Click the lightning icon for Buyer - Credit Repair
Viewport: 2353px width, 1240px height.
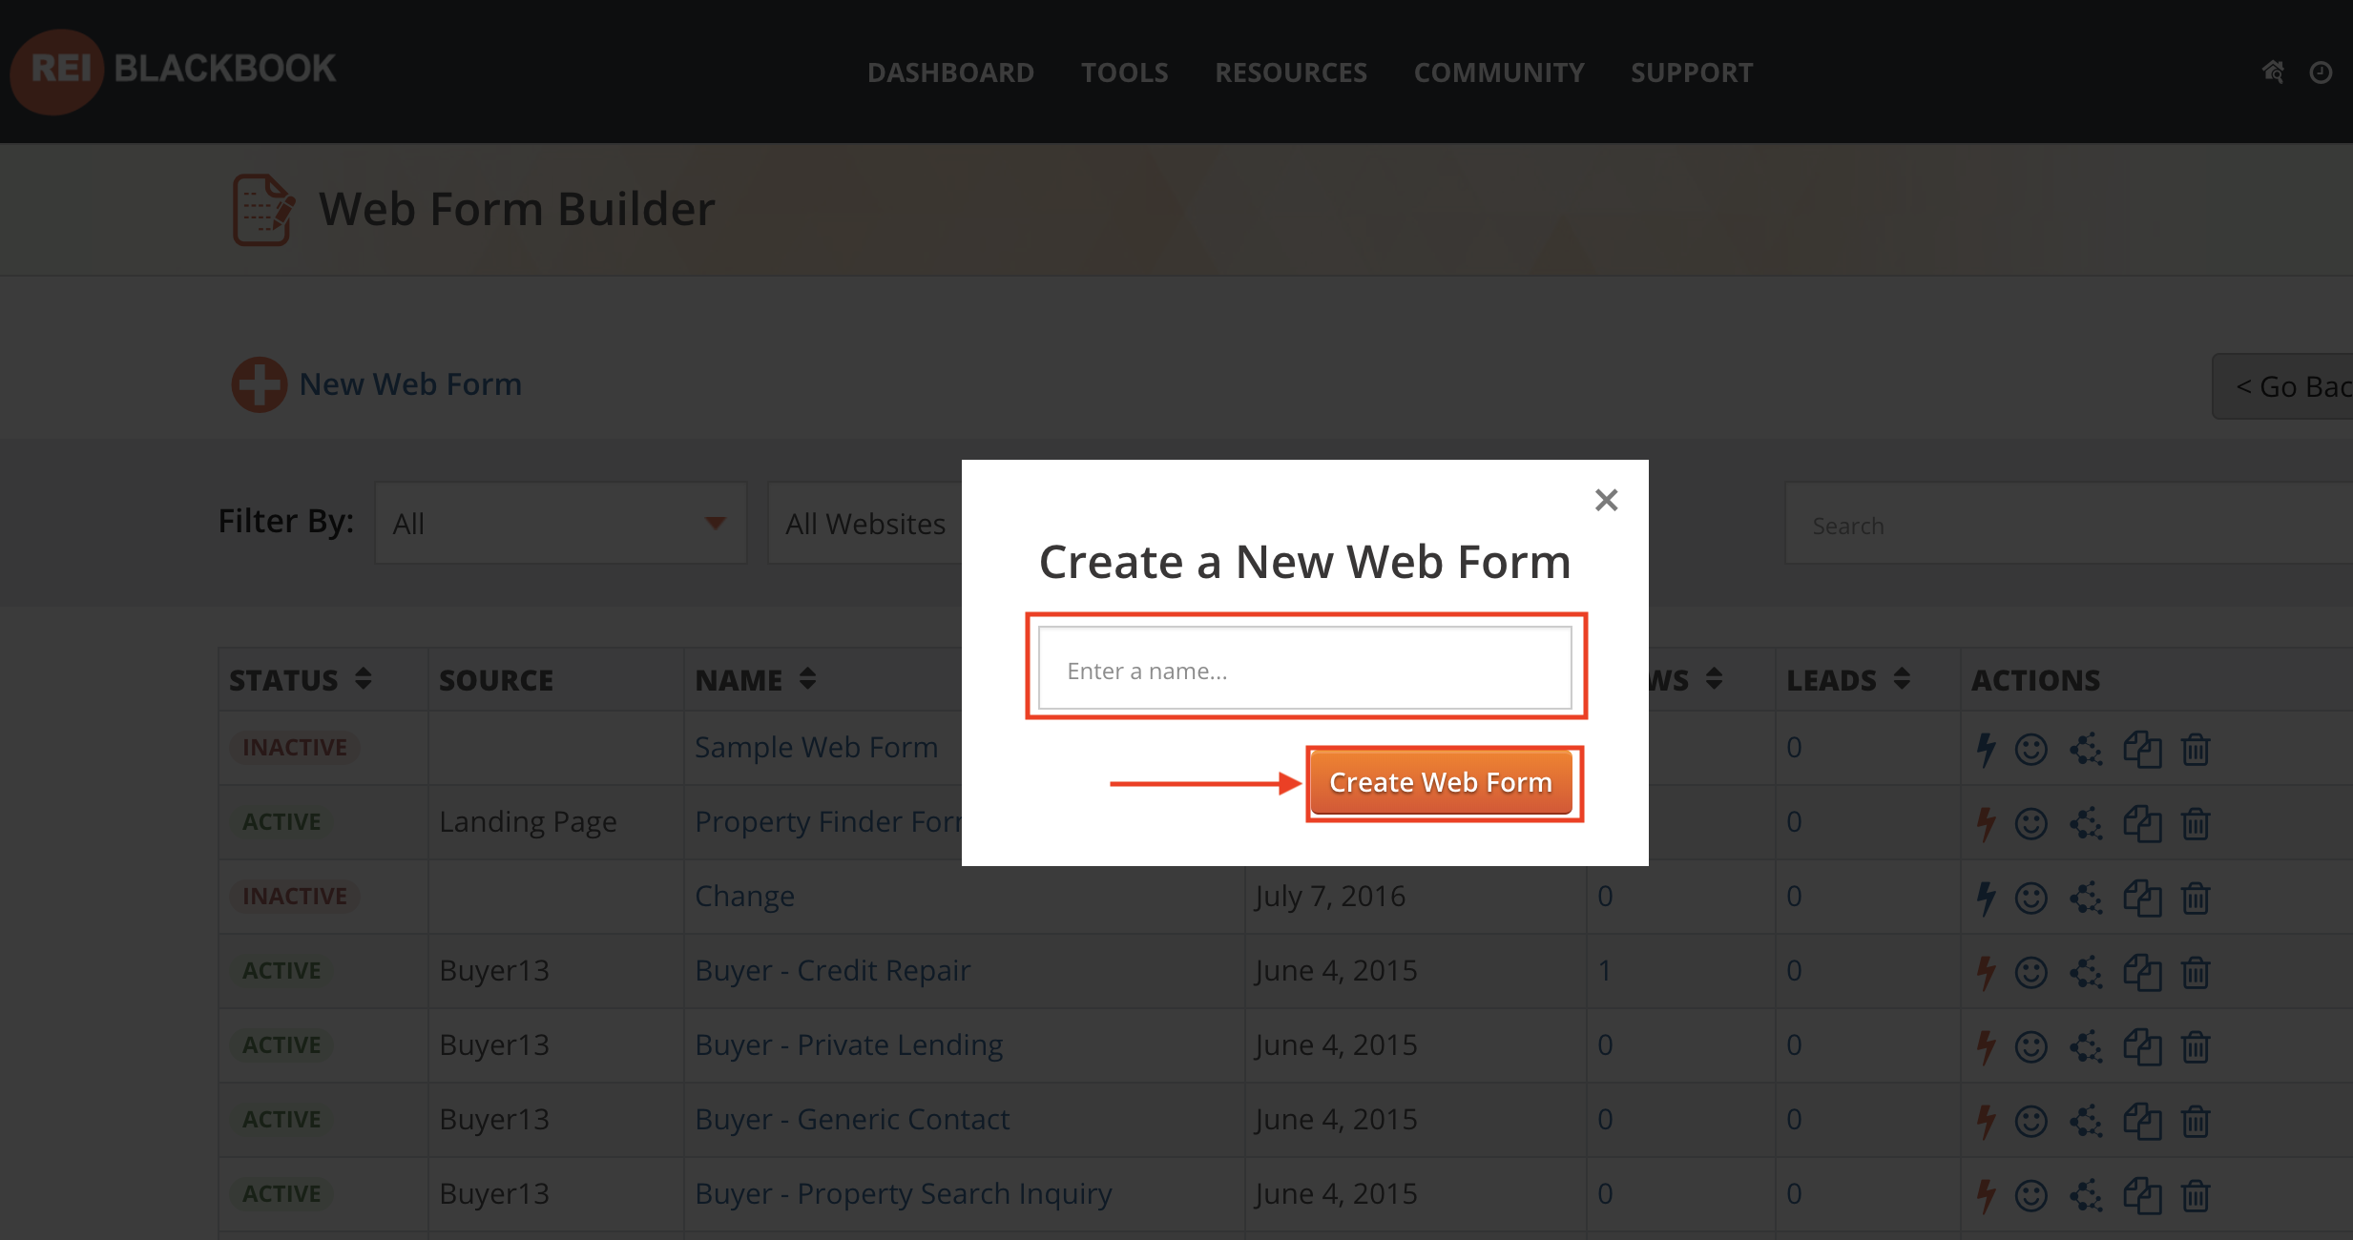pyautogui.click(x=1987, y=972)
